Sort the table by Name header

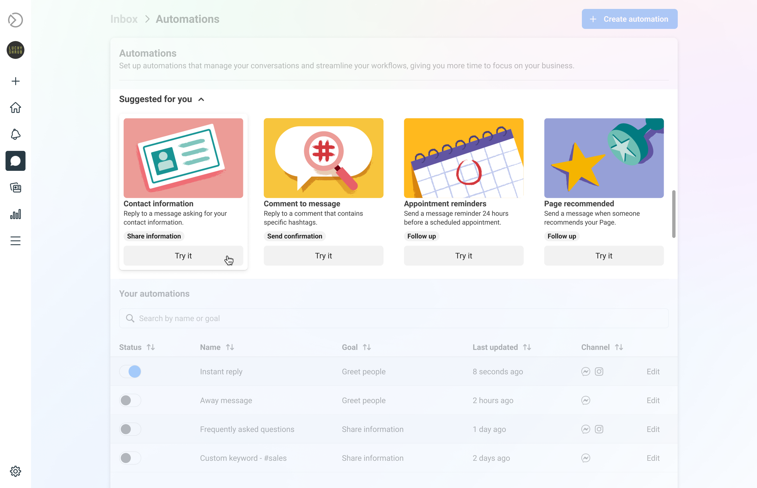click(x=230, y=347)
